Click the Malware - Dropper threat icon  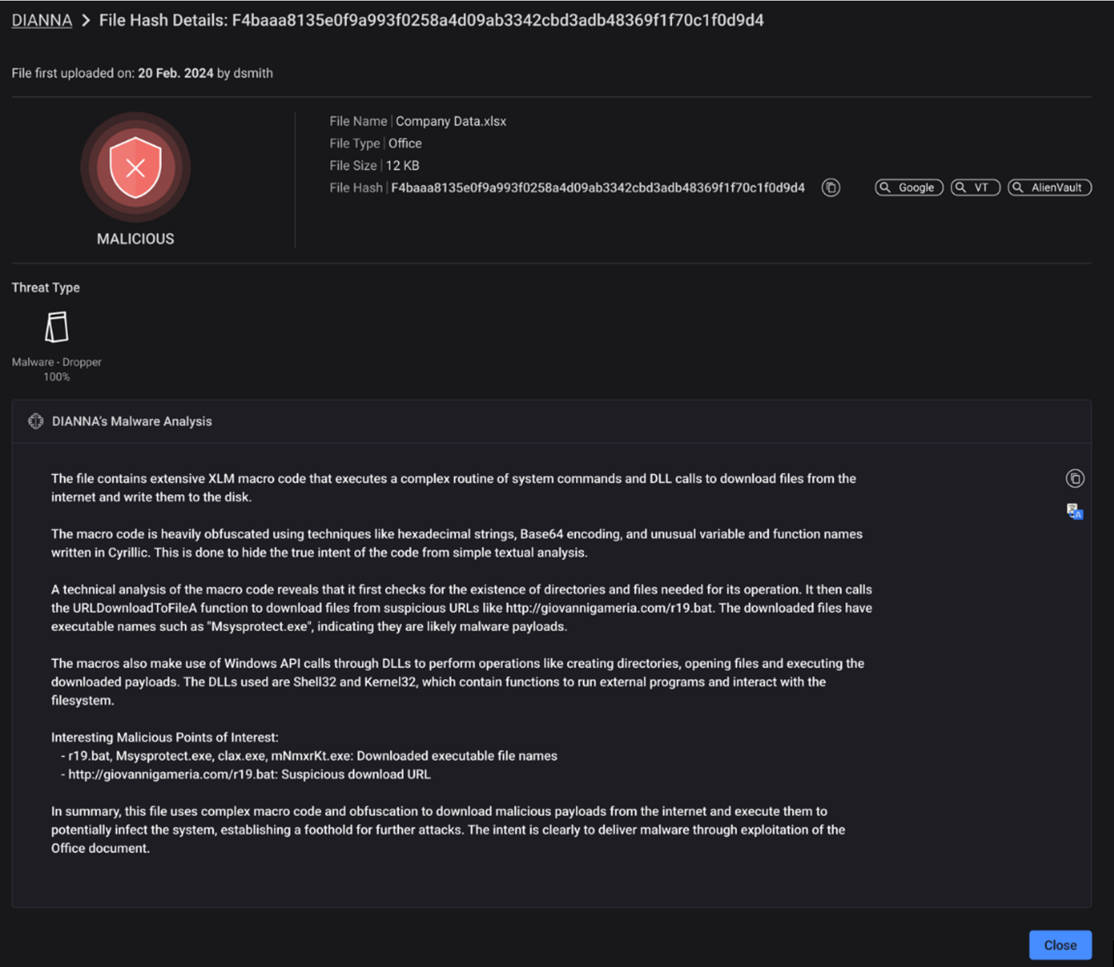point(57,327)
